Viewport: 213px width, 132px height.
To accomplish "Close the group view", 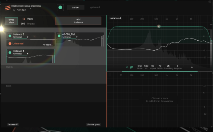I will click(x=11, y=21).
